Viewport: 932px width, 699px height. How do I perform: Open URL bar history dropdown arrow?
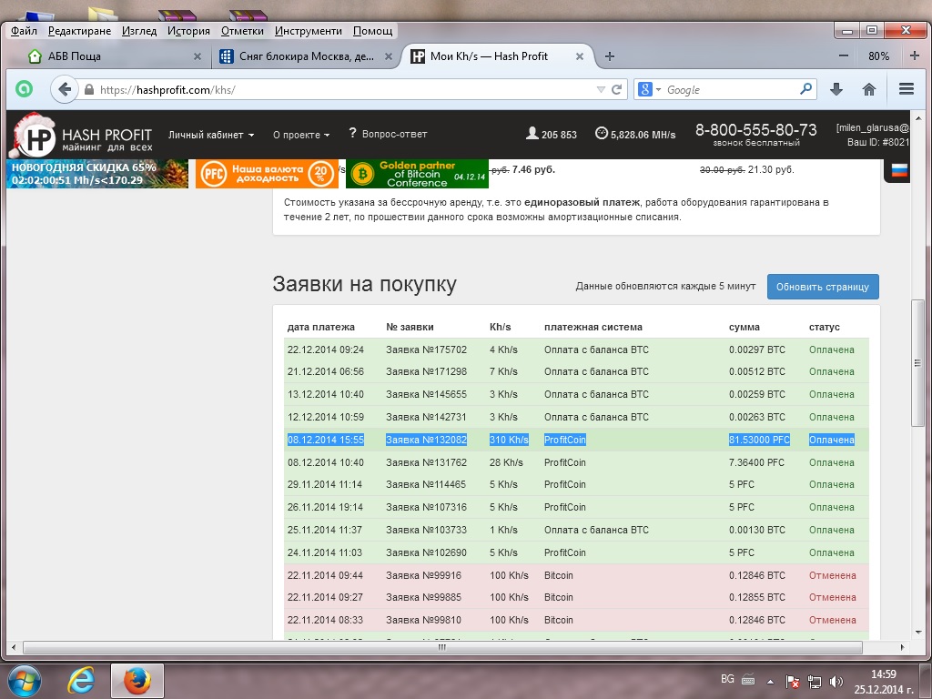pos(601,90)
